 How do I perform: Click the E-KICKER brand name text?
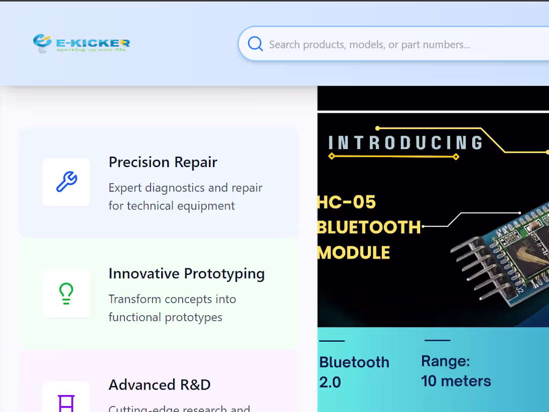pos(92,42)
